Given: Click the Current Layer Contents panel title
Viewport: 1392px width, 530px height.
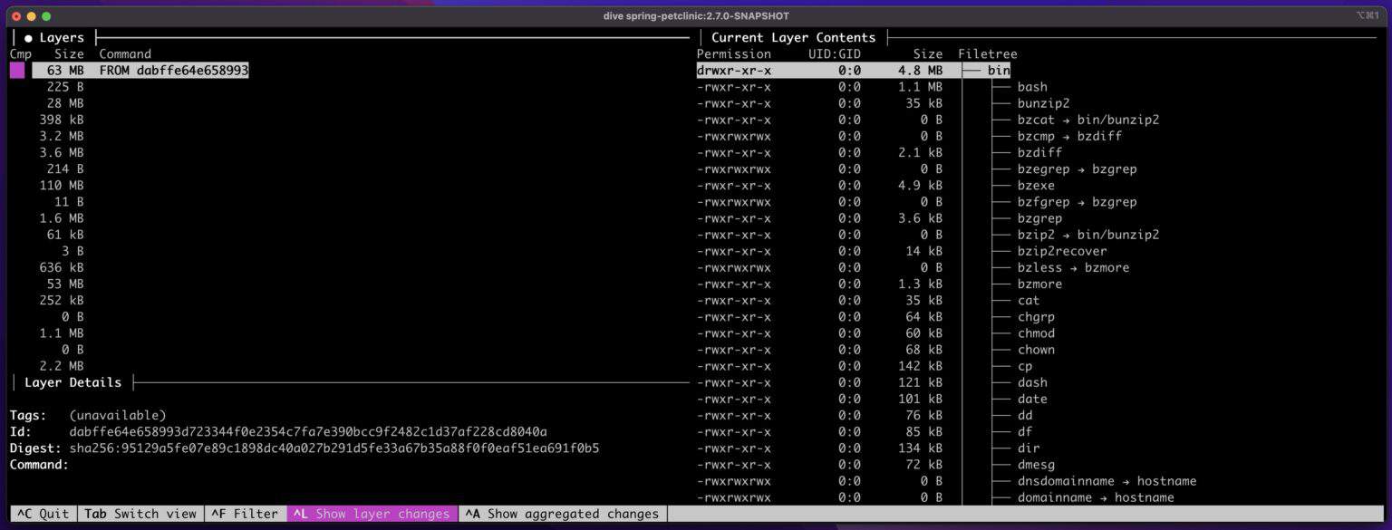Looking at the screenshot, I should tap(791, 37).
